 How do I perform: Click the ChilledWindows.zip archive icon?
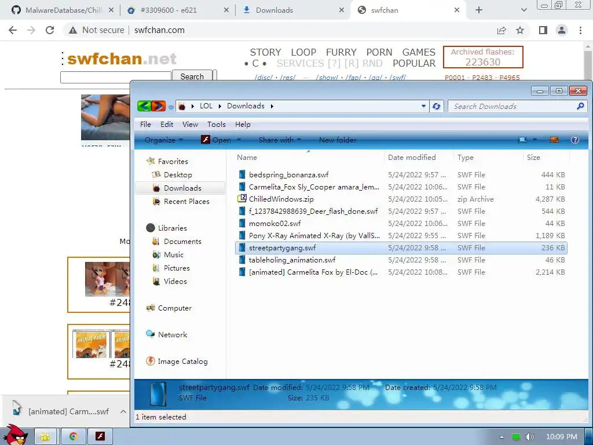(242, 199)
